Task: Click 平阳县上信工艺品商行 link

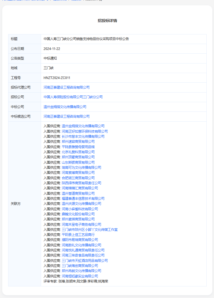Action: tap(78, 235)
